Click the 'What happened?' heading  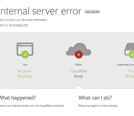18,98
